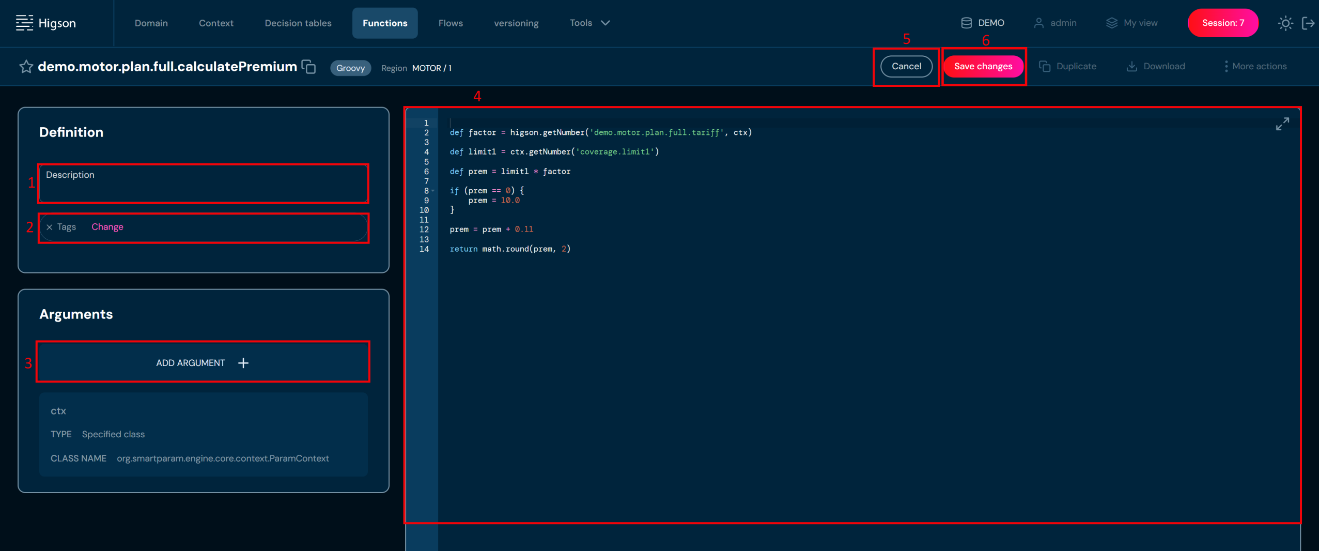Click the logout icon
This screenshot has height=551, width=1319.
click(x=1308, y=23)
